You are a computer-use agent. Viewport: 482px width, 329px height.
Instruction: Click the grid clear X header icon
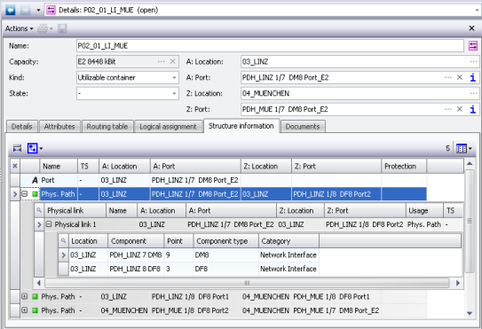tap(15, 166)
